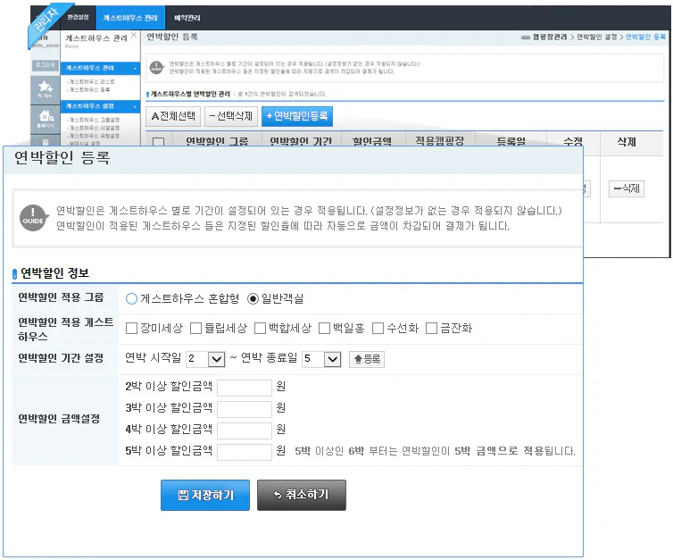
Task: Click the 2박 이상 할인금액 input field
Action: point(245,388)
